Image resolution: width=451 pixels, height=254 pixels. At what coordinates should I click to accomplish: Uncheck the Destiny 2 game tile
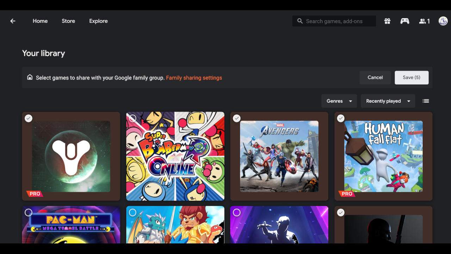tap(29, 118)
